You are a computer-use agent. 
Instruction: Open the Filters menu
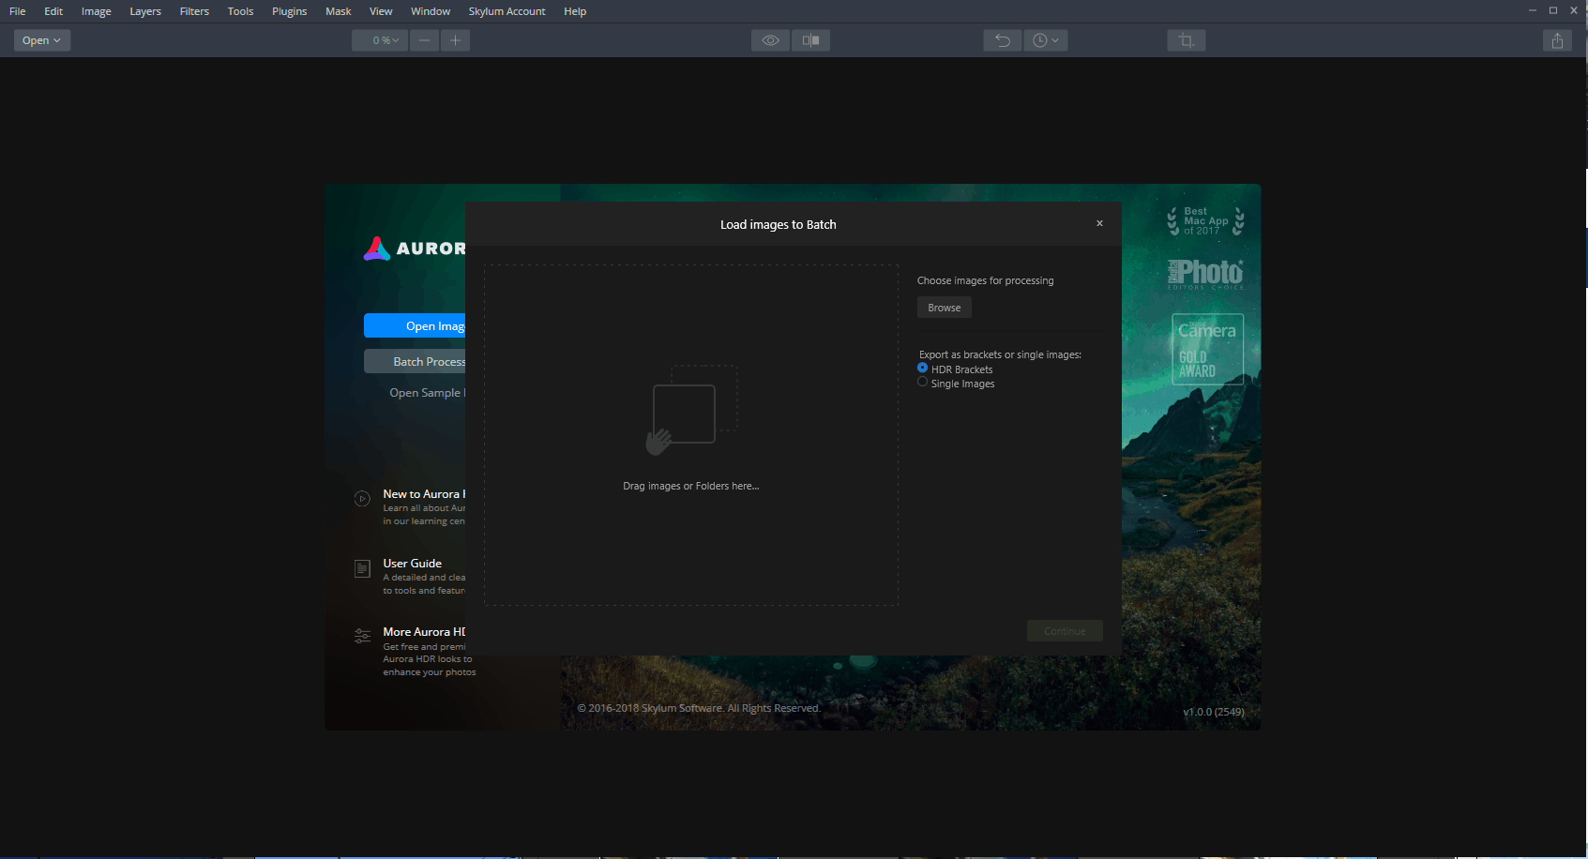point(194,11)
